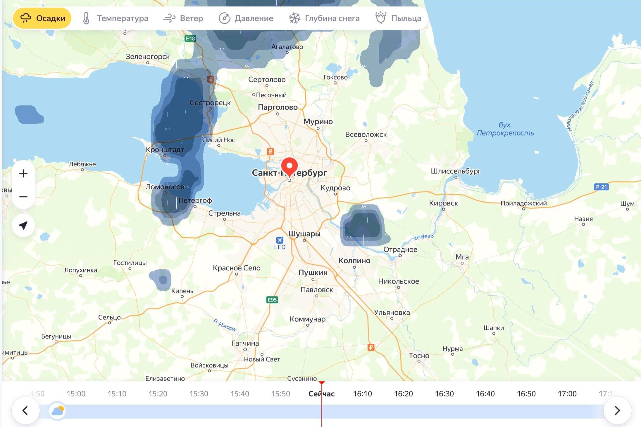The height and width of the screenshot is (427, 641).
Task: Zoom out with the minus button
Action: pos(23,197)
